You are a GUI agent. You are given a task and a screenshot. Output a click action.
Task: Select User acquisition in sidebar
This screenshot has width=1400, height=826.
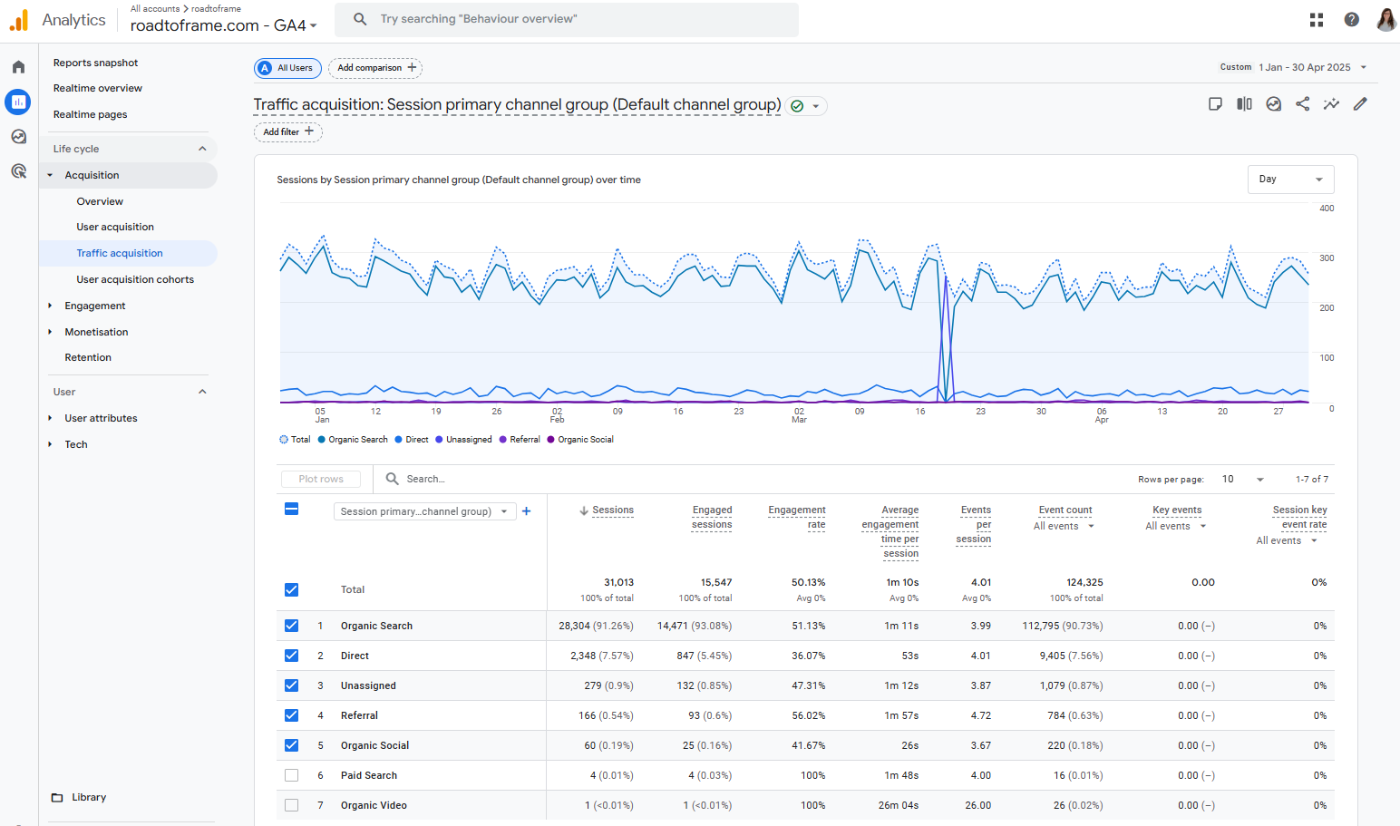click(115, 228)
